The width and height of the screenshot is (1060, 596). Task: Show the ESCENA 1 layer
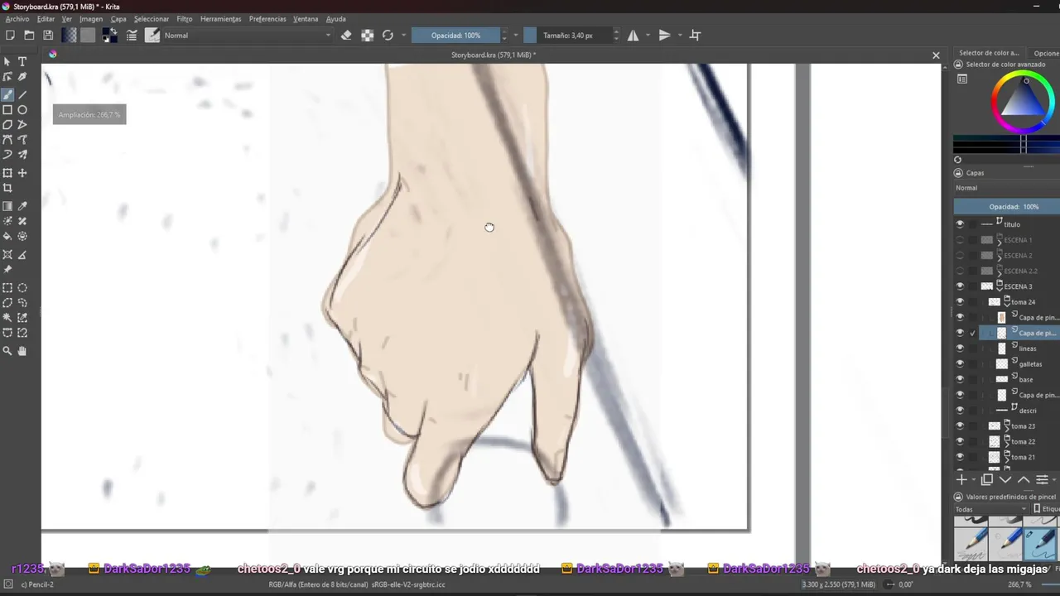coord(960,240)
